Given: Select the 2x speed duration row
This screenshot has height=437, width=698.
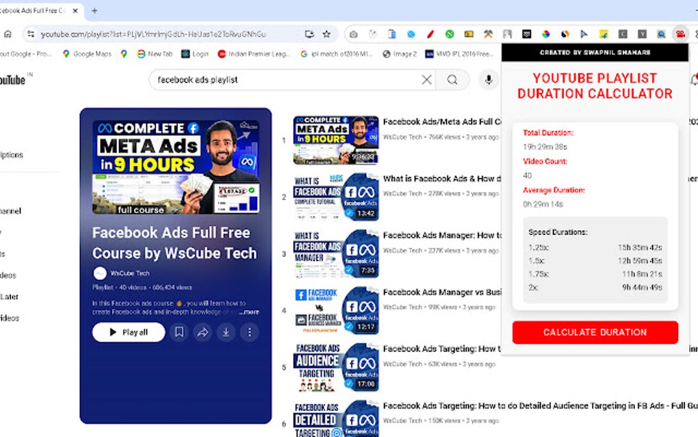Looking at the screenshot, I should pyautogui.click(x=594, y=288).
